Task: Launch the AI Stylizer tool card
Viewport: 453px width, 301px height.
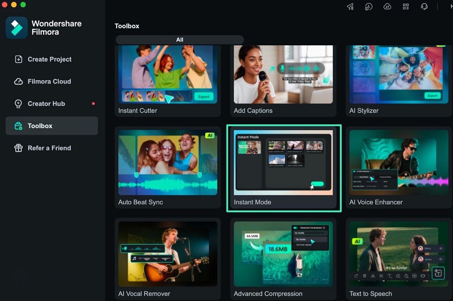Action: coord(399,81)
